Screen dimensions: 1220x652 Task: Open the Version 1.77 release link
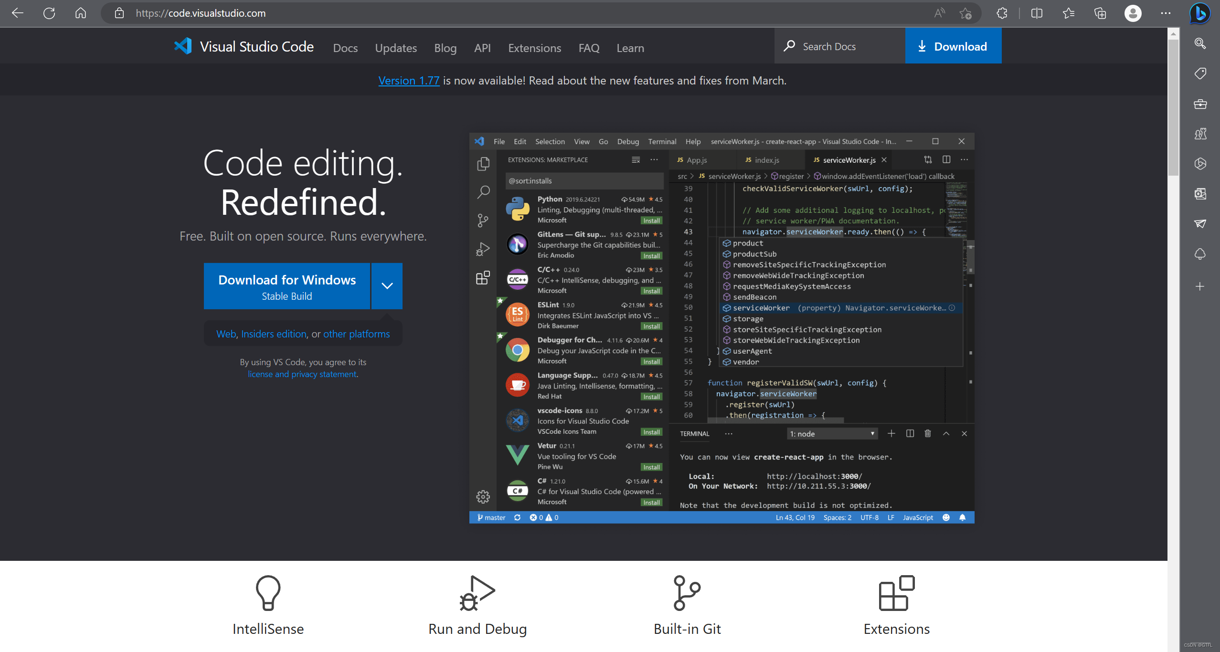[409, 81]
